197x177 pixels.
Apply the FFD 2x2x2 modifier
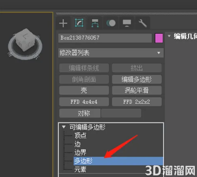pyautogui.click(x=137, y=102)
